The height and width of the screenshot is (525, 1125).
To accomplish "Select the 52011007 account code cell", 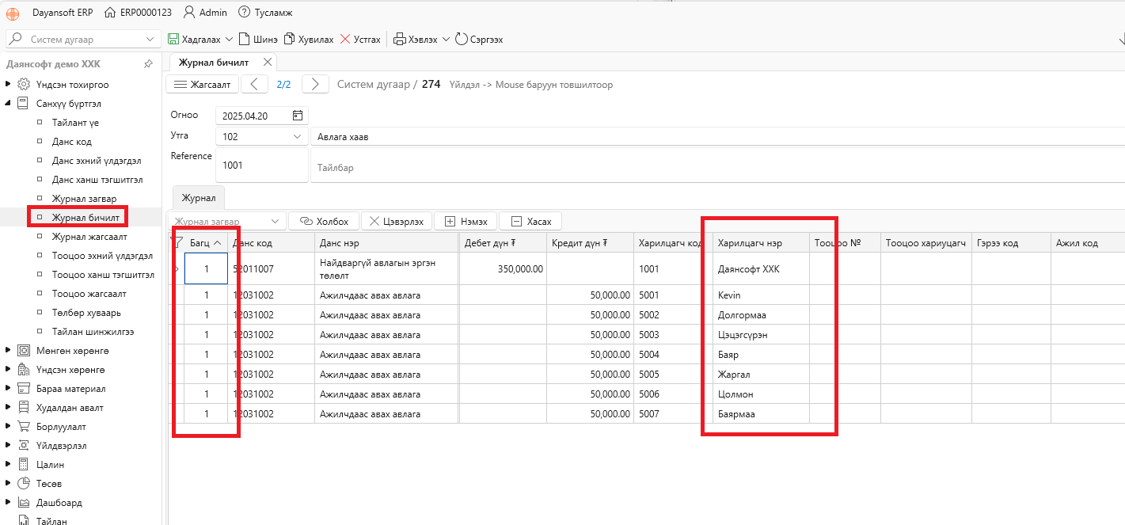I will [272, 268].
